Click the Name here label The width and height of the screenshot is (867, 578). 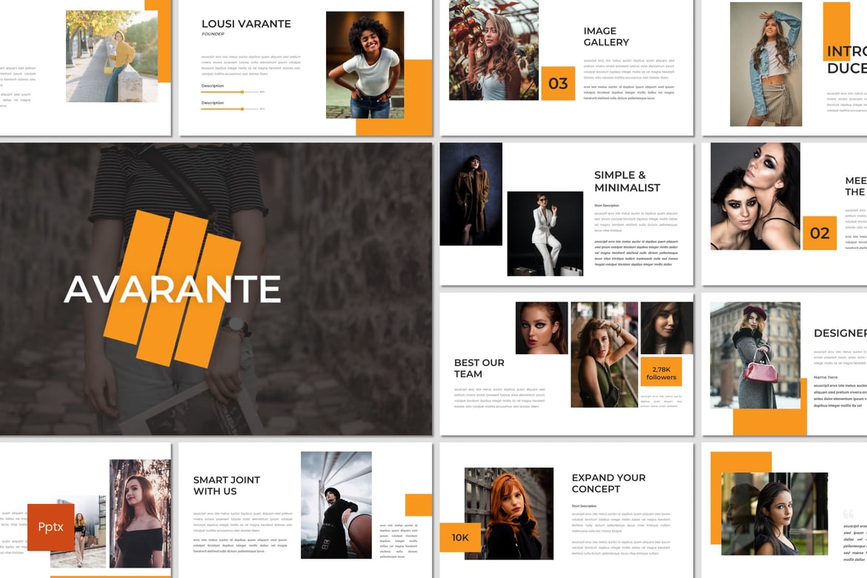tap(826, 377)
